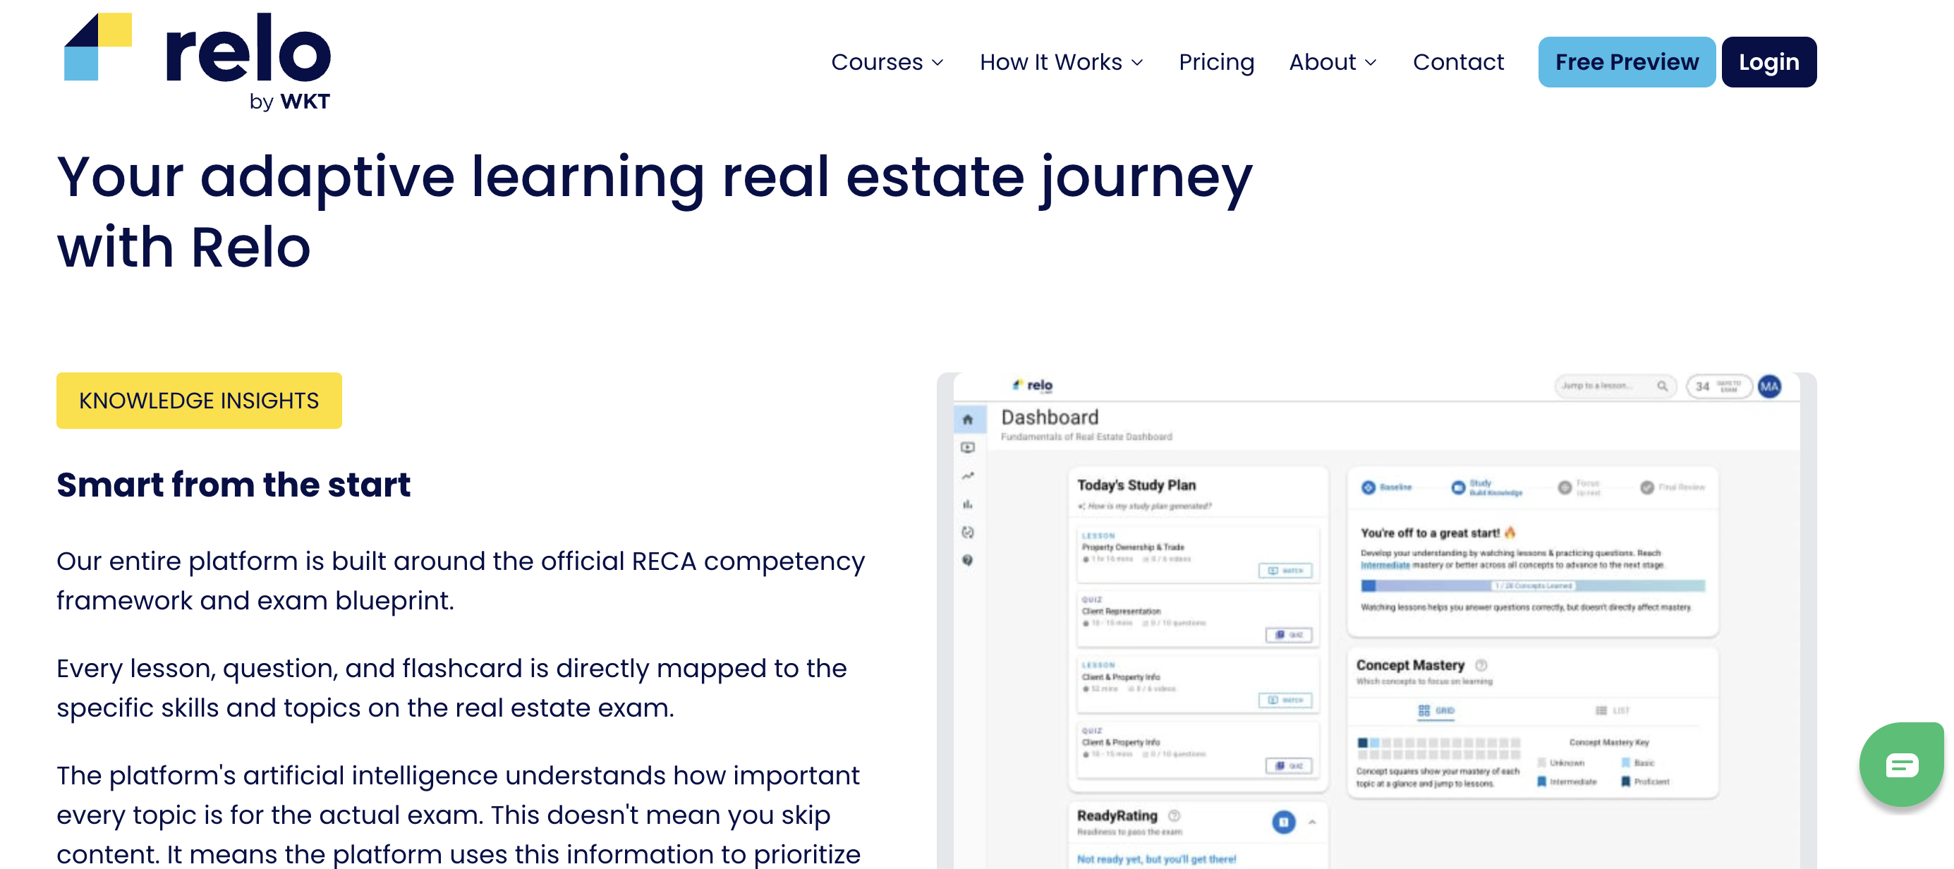Image resolution: width=1954 pixels, height=869 pixels.
Task: Click the Free Preview button
Action: tap(1626, 62)
